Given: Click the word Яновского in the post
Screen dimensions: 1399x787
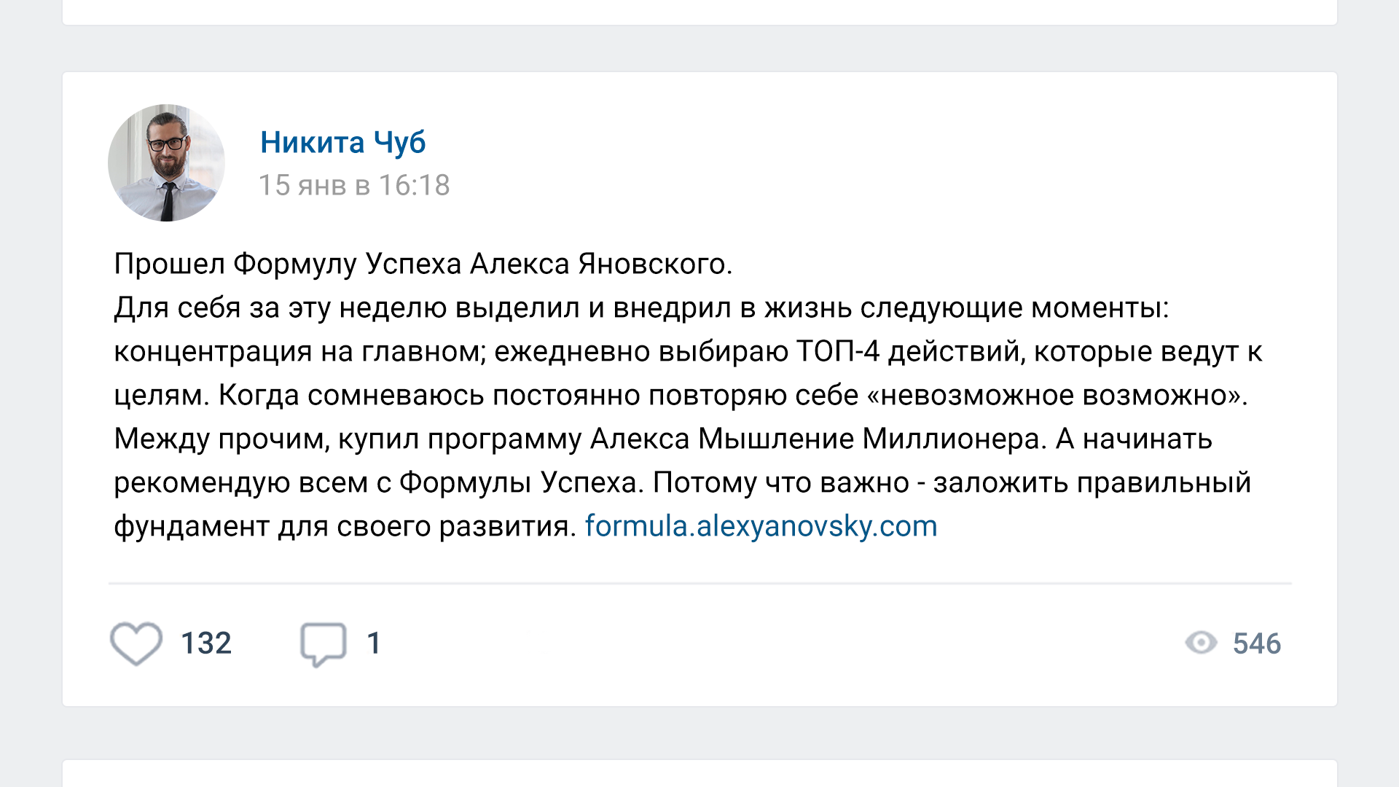Looking at the screenshot, I should (654, 264).
